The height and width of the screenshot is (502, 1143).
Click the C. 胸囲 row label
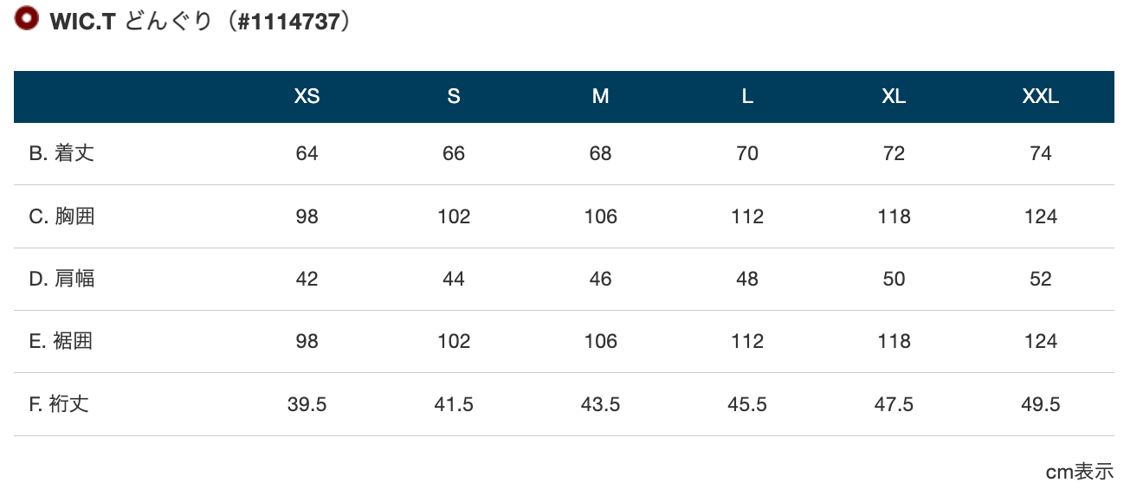61,216
